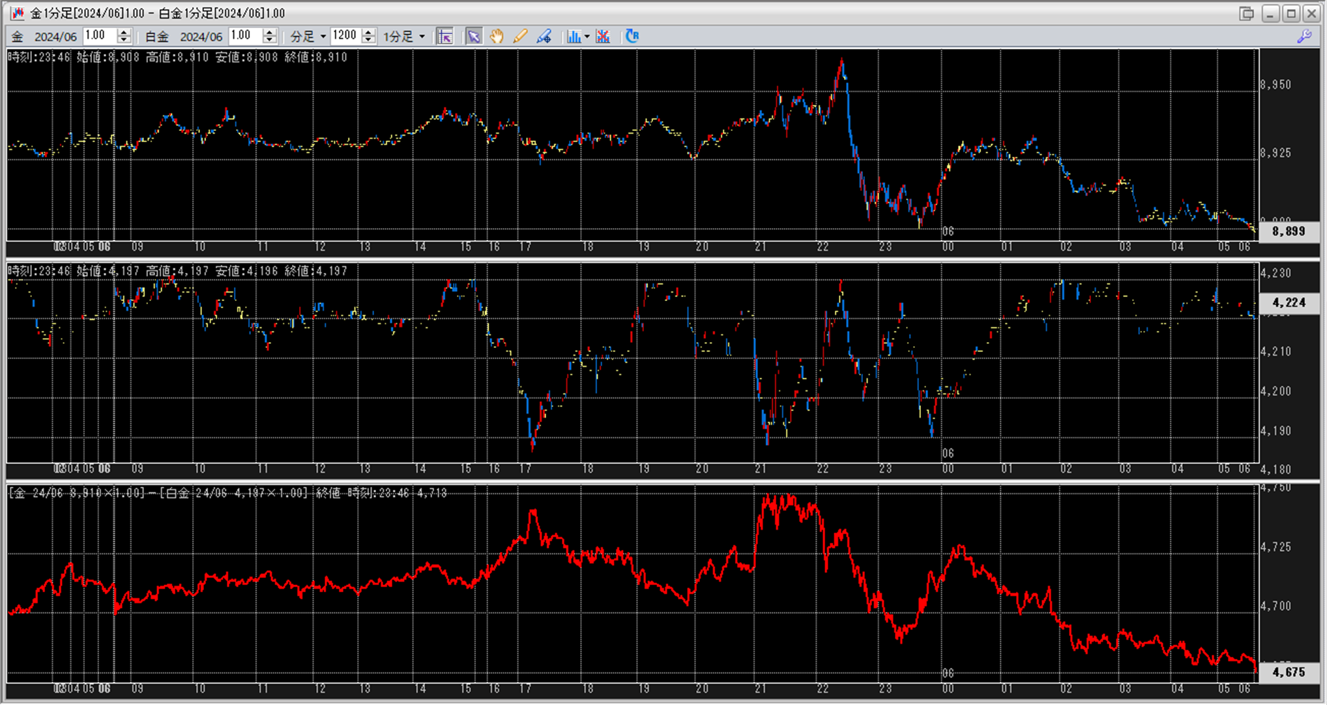Image resolution: width=1327 pixels, height=705 pixels.
Task: Decrease the 白金 multiplier spinner value
Action: pos(270,40)
